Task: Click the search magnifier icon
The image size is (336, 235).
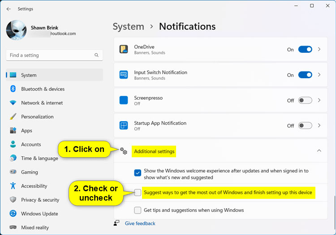Action: click(x=96, y=55)
